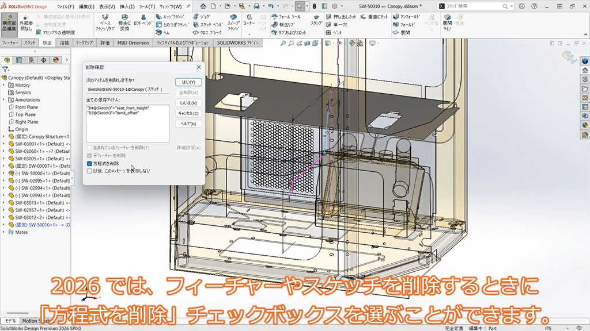
Task: Expand the Mates folder in tree
Action: tap(4, 232)
